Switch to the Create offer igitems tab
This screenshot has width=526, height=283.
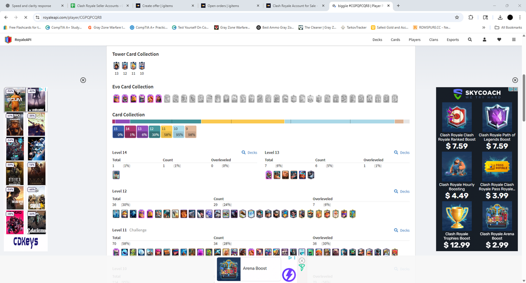click(165, 6)
